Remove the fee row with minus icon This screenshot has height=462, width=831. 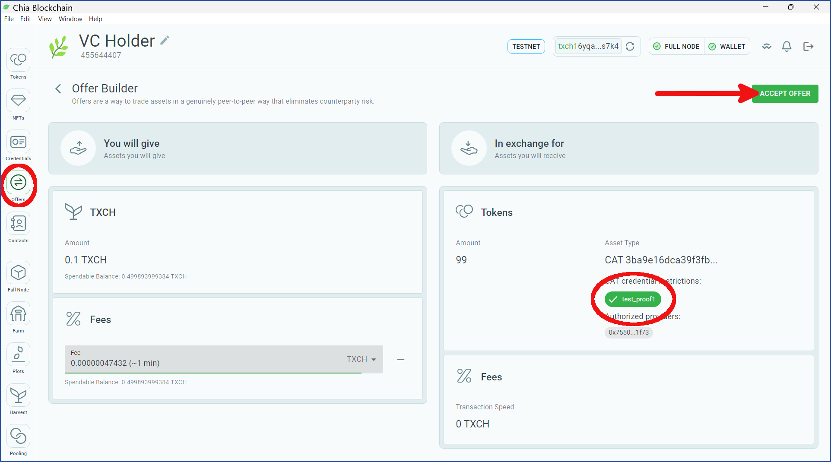401,359
